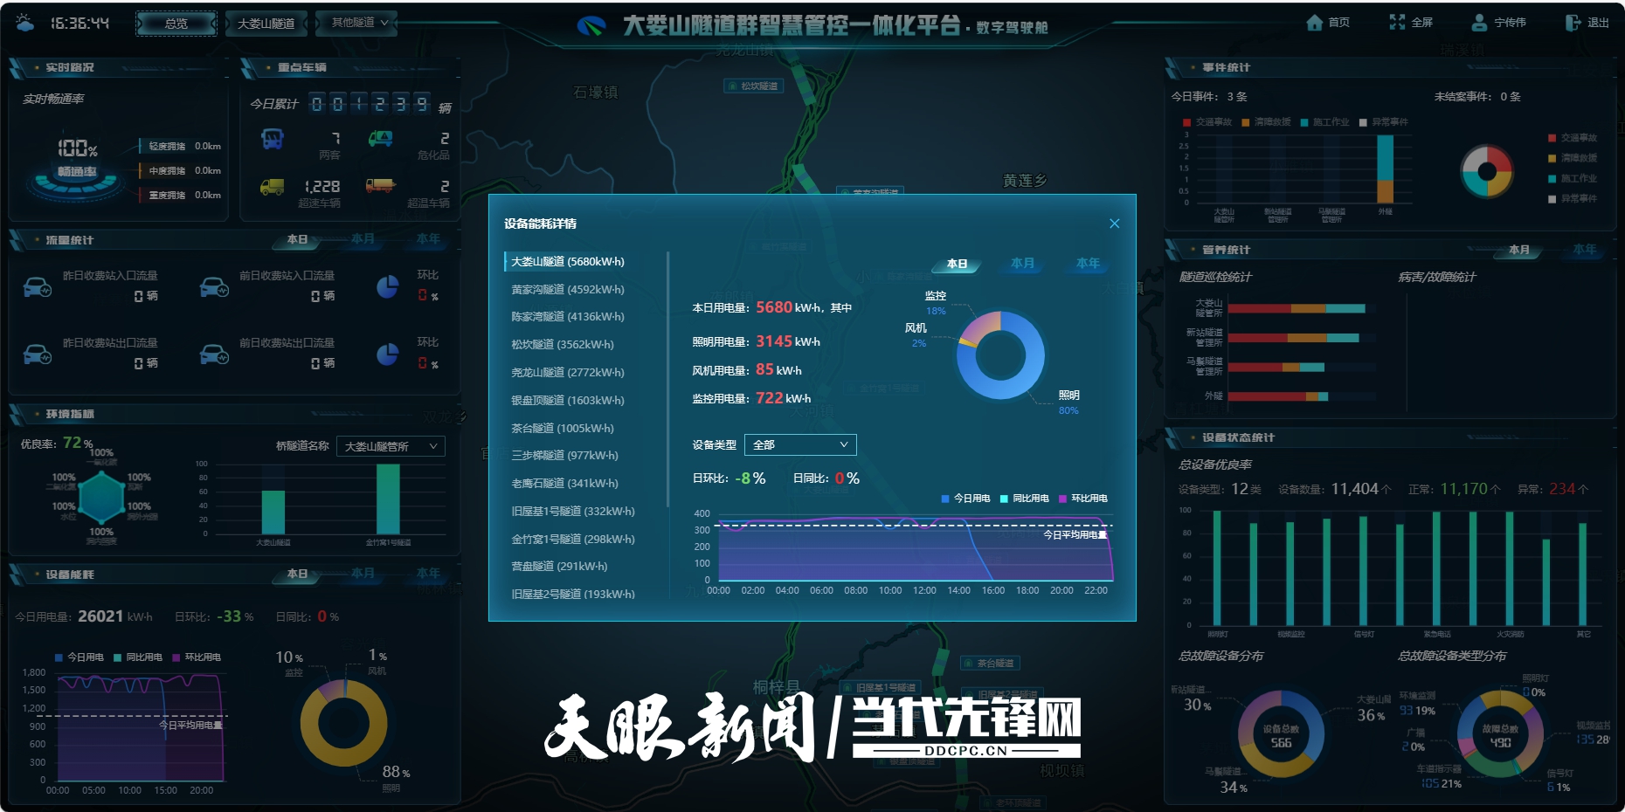Click the weather icon beside the clock
Image resolution: width=1625 pixels, height=812 pixels.
(25, 23)
